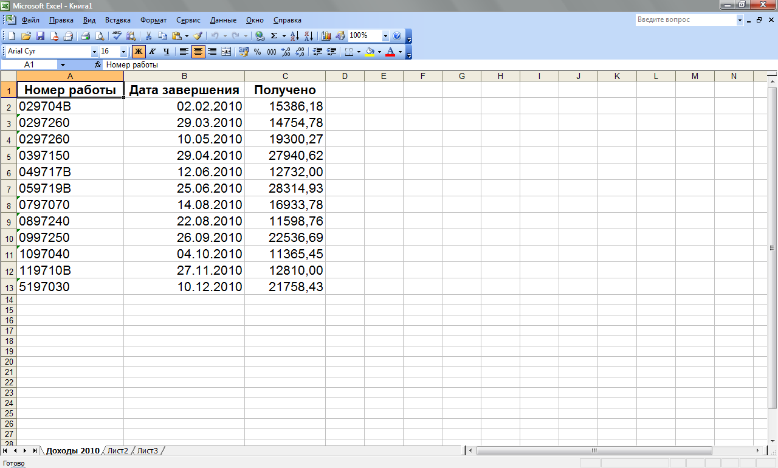
Task: Switch to the Лист2 sheet tab
Action: (117, 451)
